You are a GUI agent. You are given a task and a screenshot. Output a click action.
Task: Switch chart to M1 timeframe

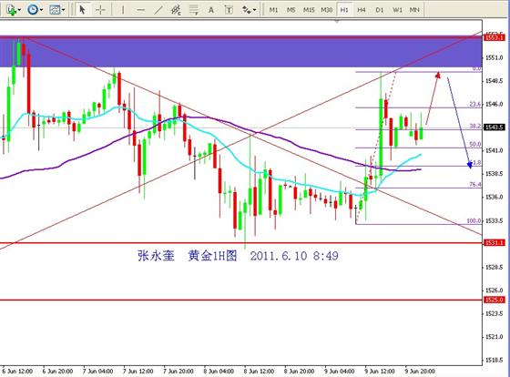point(273,10)
